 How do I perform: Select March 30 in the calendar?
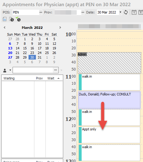[x=32, y=57]
